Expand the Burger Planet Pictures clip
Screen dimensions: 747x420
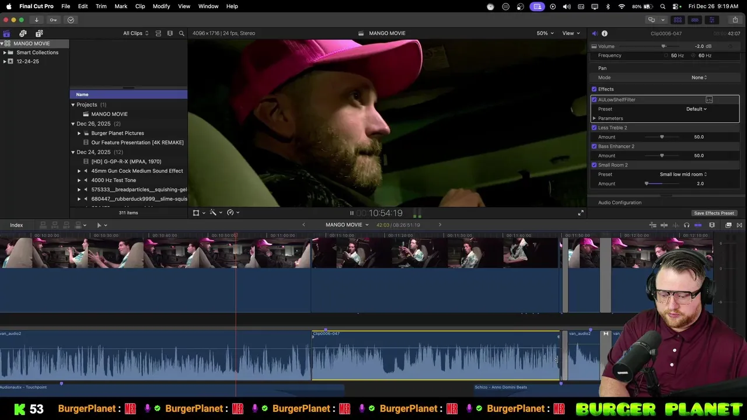[79, 133]
